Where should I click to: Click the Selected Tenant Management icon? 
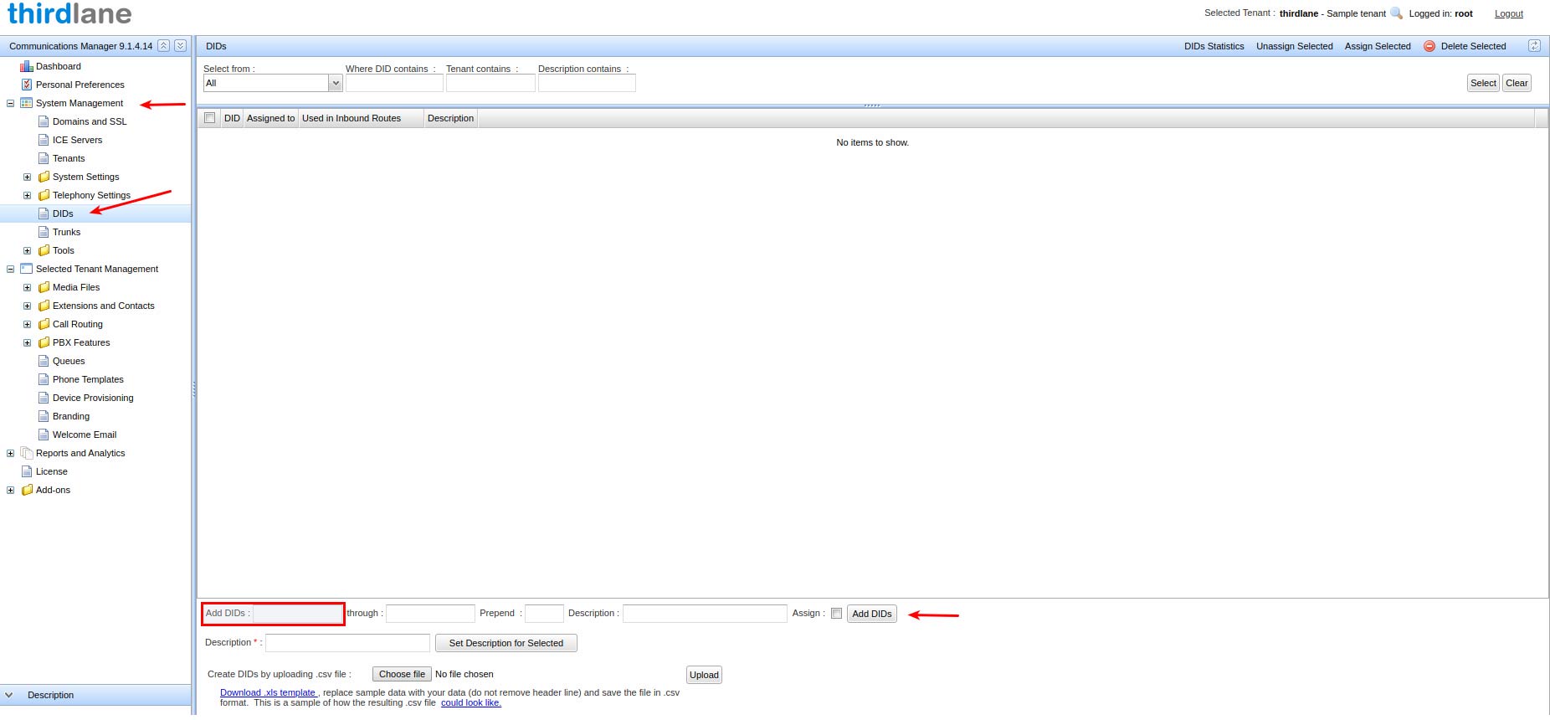[26, 269]
